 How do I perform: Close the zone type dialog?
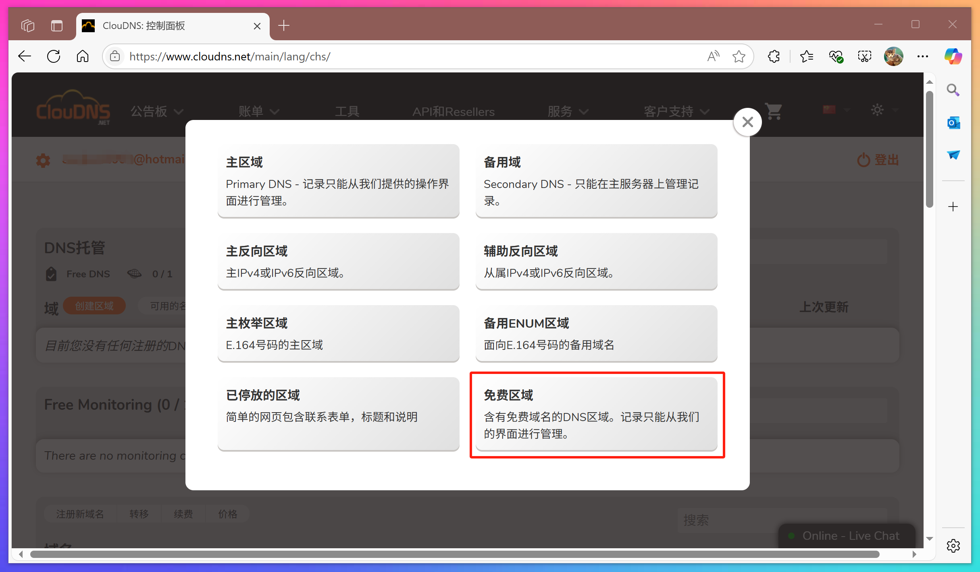pyautogui.click(x=747, y=122)
